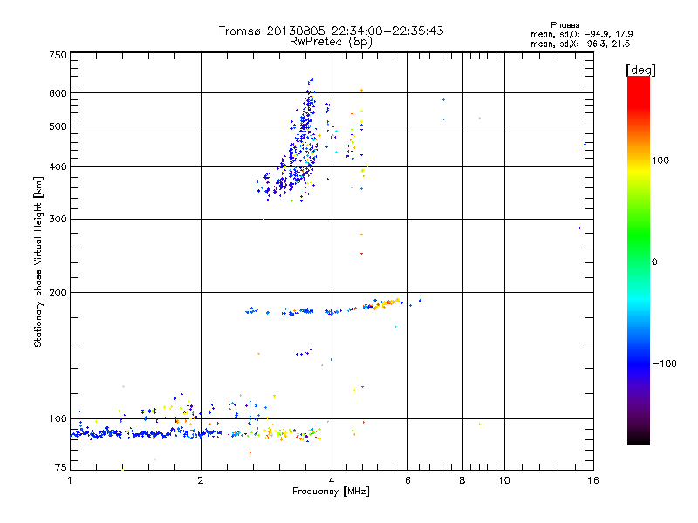Click the y-axis '300' tick label
The image size is (698, 523).
58,220
